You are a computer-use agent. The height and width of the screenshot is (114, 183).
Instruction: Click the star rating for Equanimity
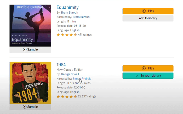[x=67, y=35]
